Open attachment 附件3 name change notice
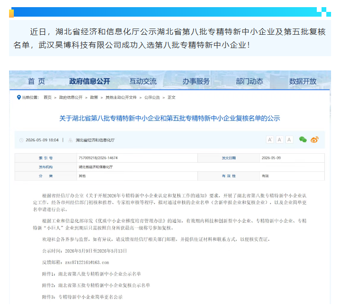The image size is (342, 307). pos(82,297)
